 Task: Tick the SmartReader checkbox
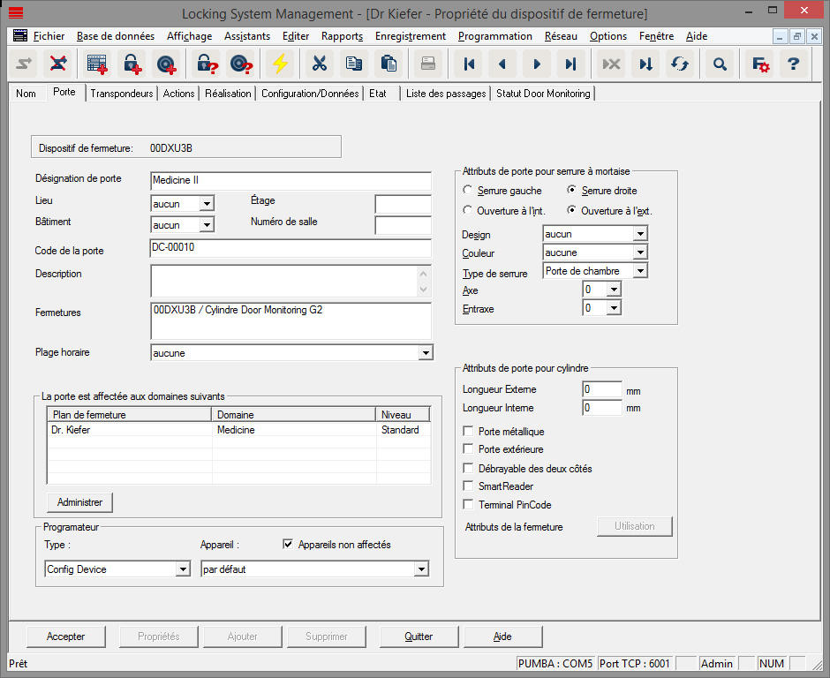tap(470, 486)
